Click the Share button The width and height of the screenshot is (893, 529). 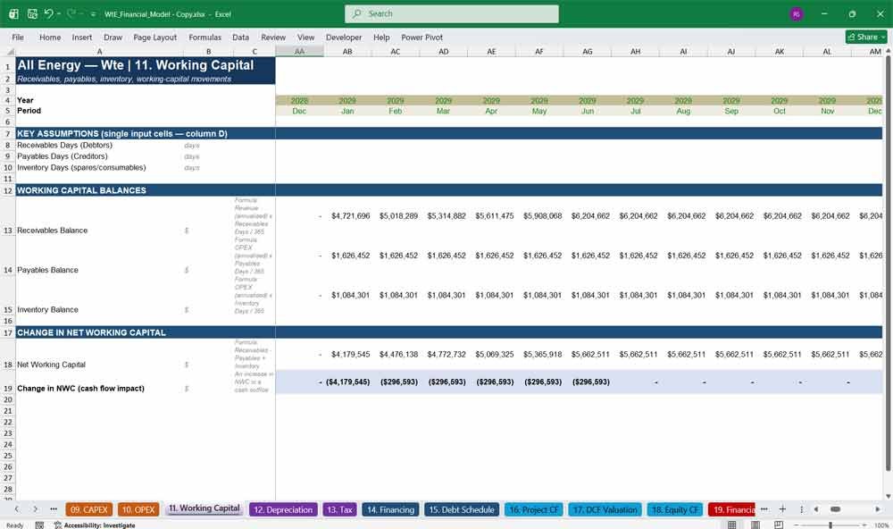click(866, 37)
